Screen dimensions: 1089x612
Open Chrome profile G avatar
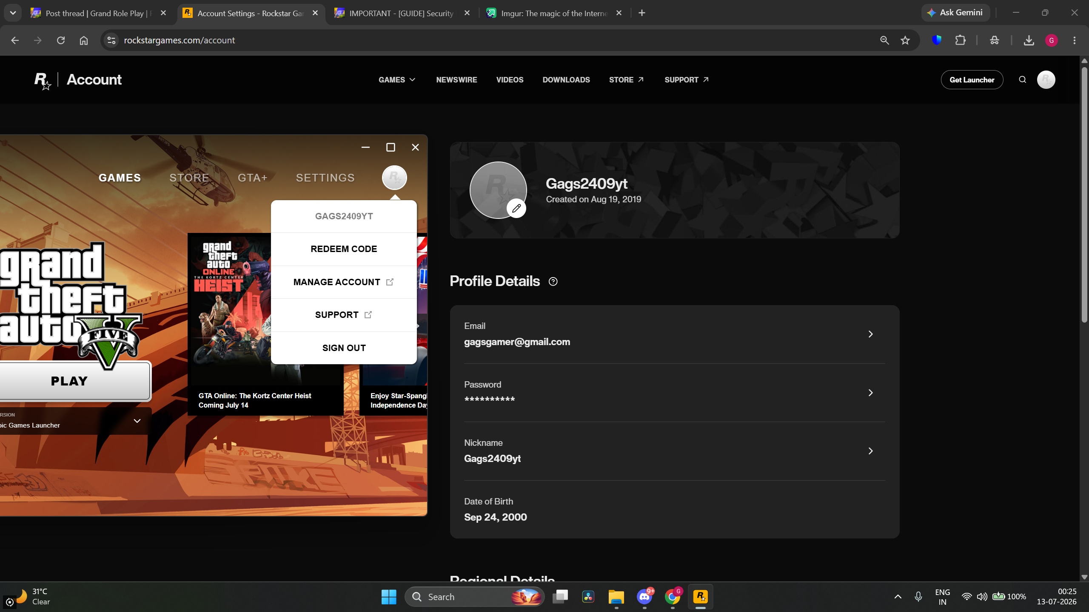point(1052,40)
